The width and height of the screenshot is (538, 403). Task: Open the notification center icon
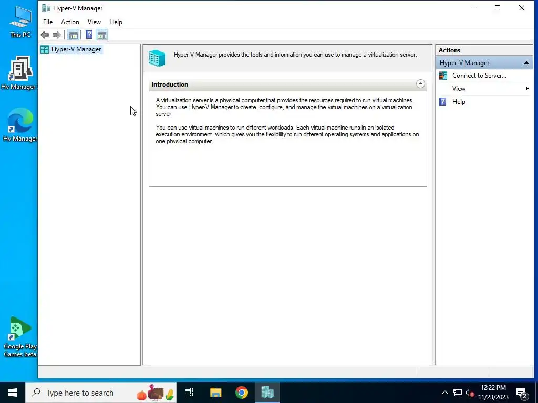tap(522, 393)
